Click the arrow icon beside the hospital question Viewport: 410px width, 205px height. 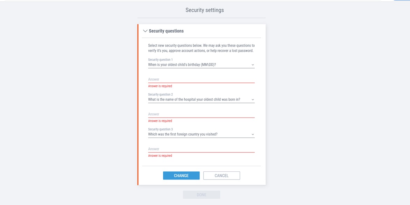click(253, 100)
